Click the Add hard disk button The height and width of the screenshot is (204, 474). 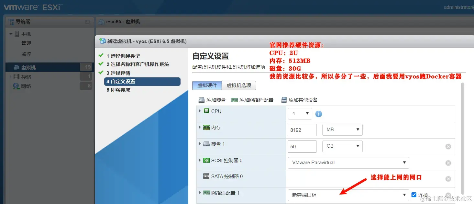pos(212,100)
